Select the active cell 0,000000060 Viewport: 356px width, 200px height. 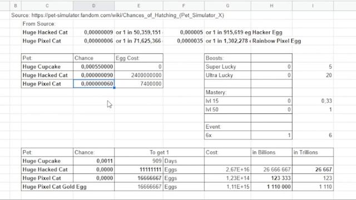94,84
